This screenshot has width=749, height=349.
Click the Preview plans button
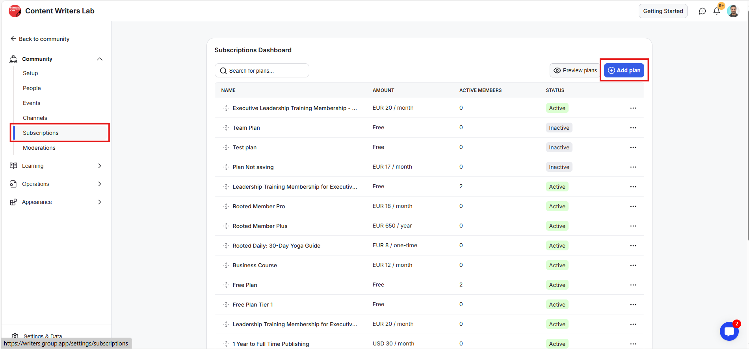point(575,70)
